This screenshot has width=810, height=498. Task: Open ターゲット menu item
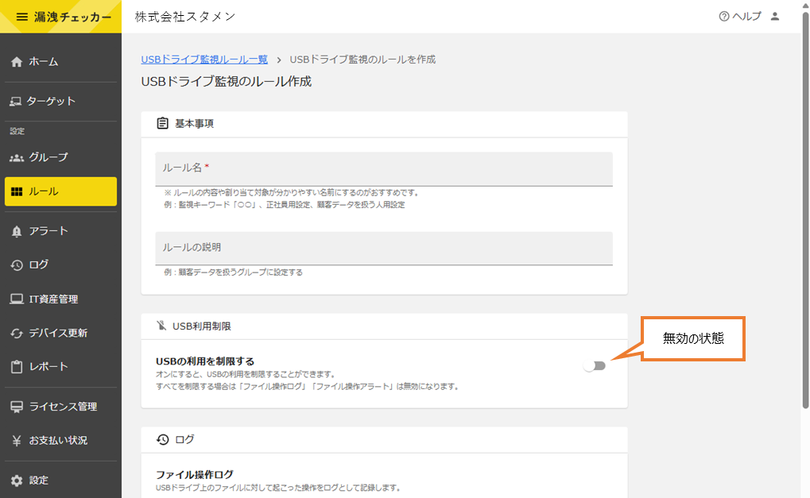pyautogui.click(x=60, y=102)
